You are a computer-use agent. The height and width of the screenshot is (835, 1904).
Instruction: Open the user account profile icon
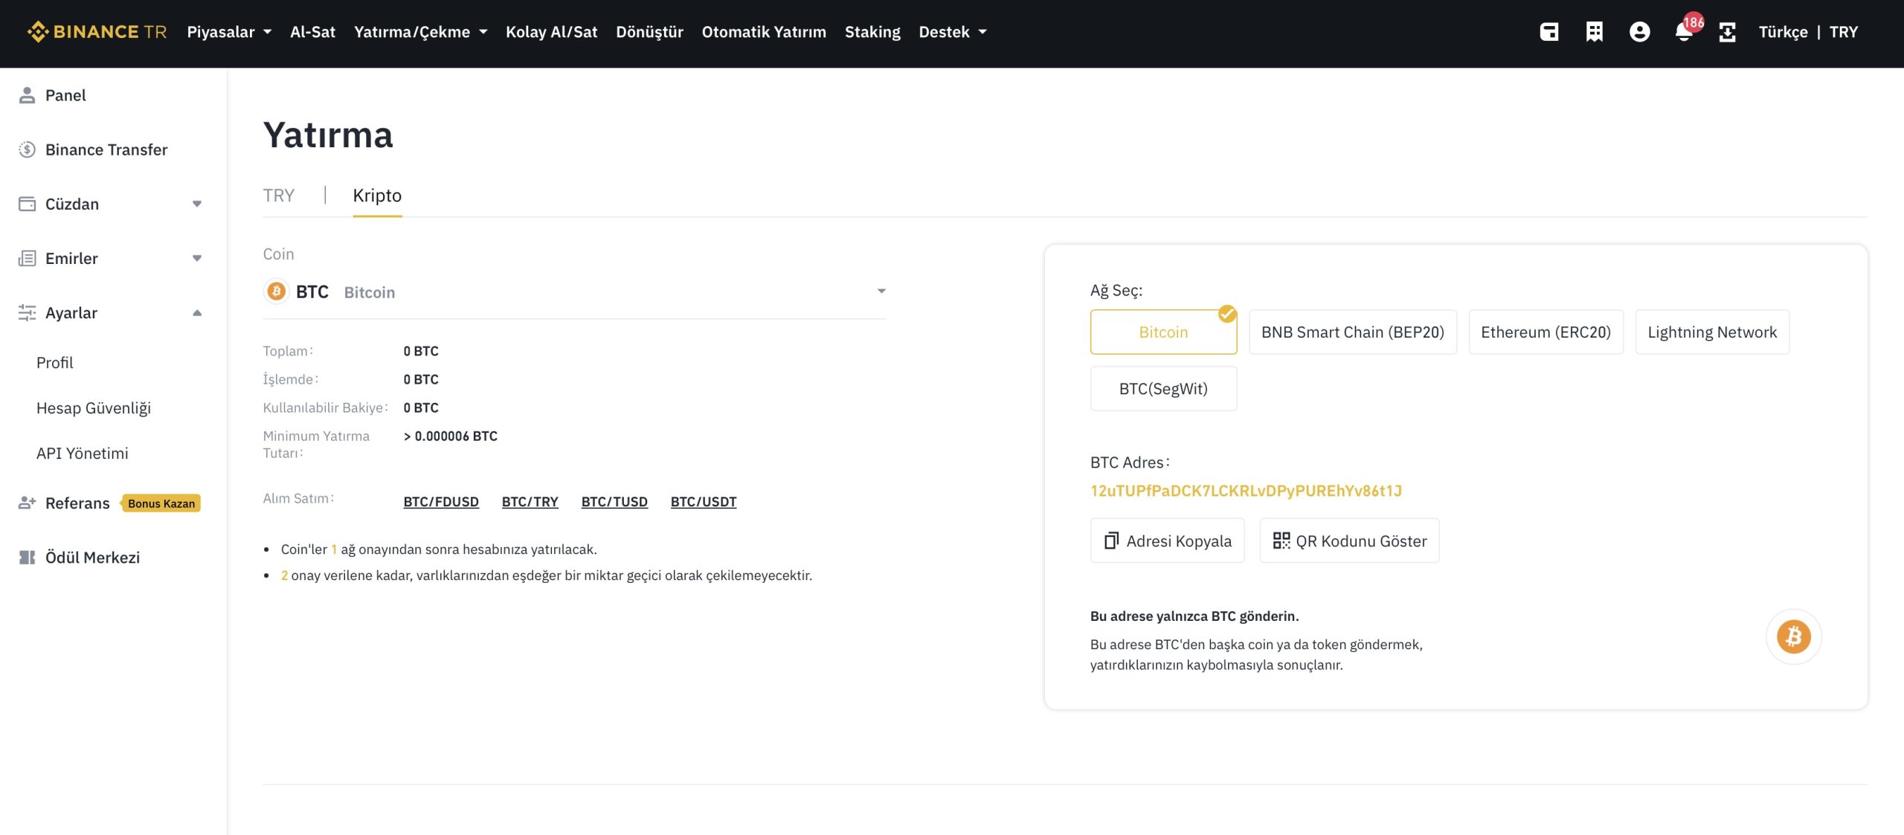(1639, 32)
